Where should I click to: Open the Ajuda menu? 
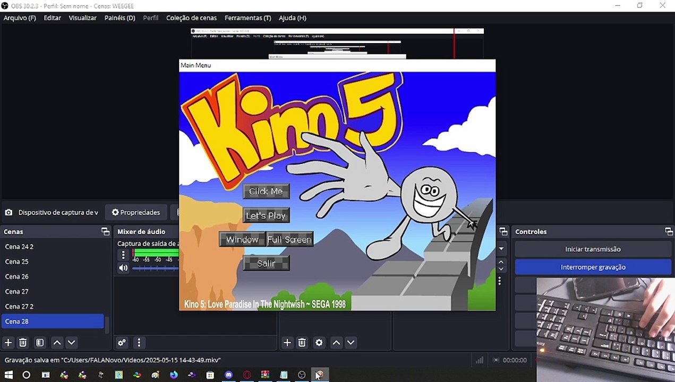293,18
